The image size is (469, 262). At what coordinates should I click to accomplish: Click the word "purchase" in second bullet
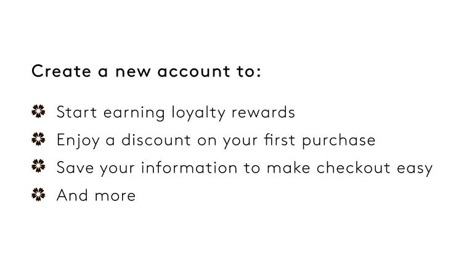pos(338,141)
